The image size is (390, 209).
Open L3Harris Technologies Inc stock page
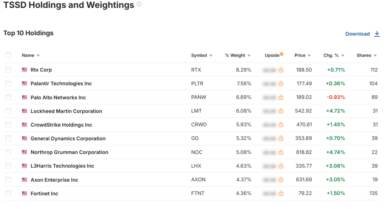[62, 166]
